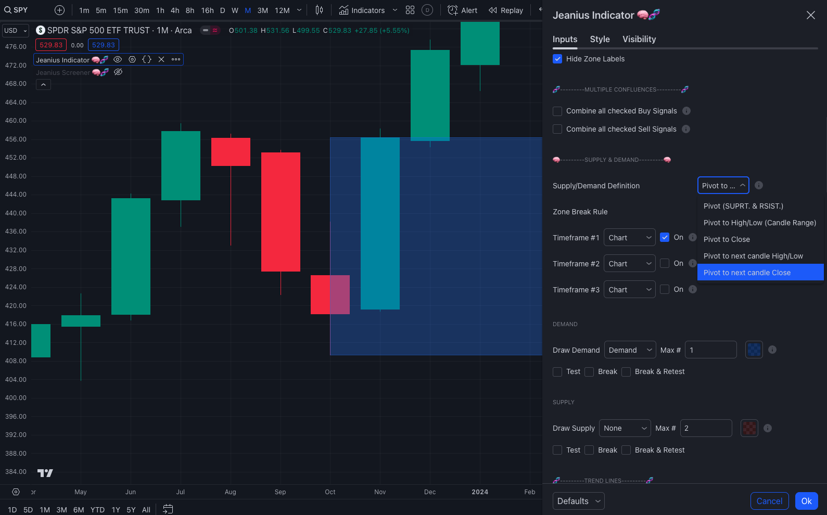The image size is (827, 515).
Task: Open the Indicators menu
Action: pyautogui.click(x=362, y=10)
